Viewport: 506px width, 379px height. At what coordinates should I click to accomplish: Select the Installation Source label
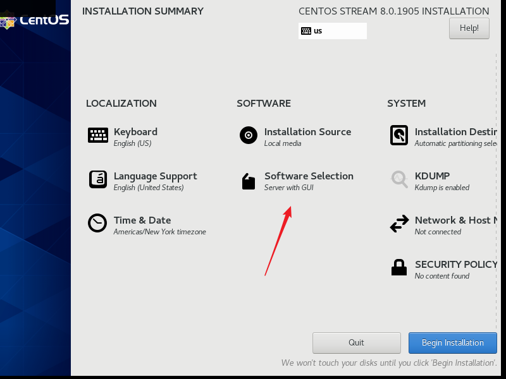click(307, 132)
